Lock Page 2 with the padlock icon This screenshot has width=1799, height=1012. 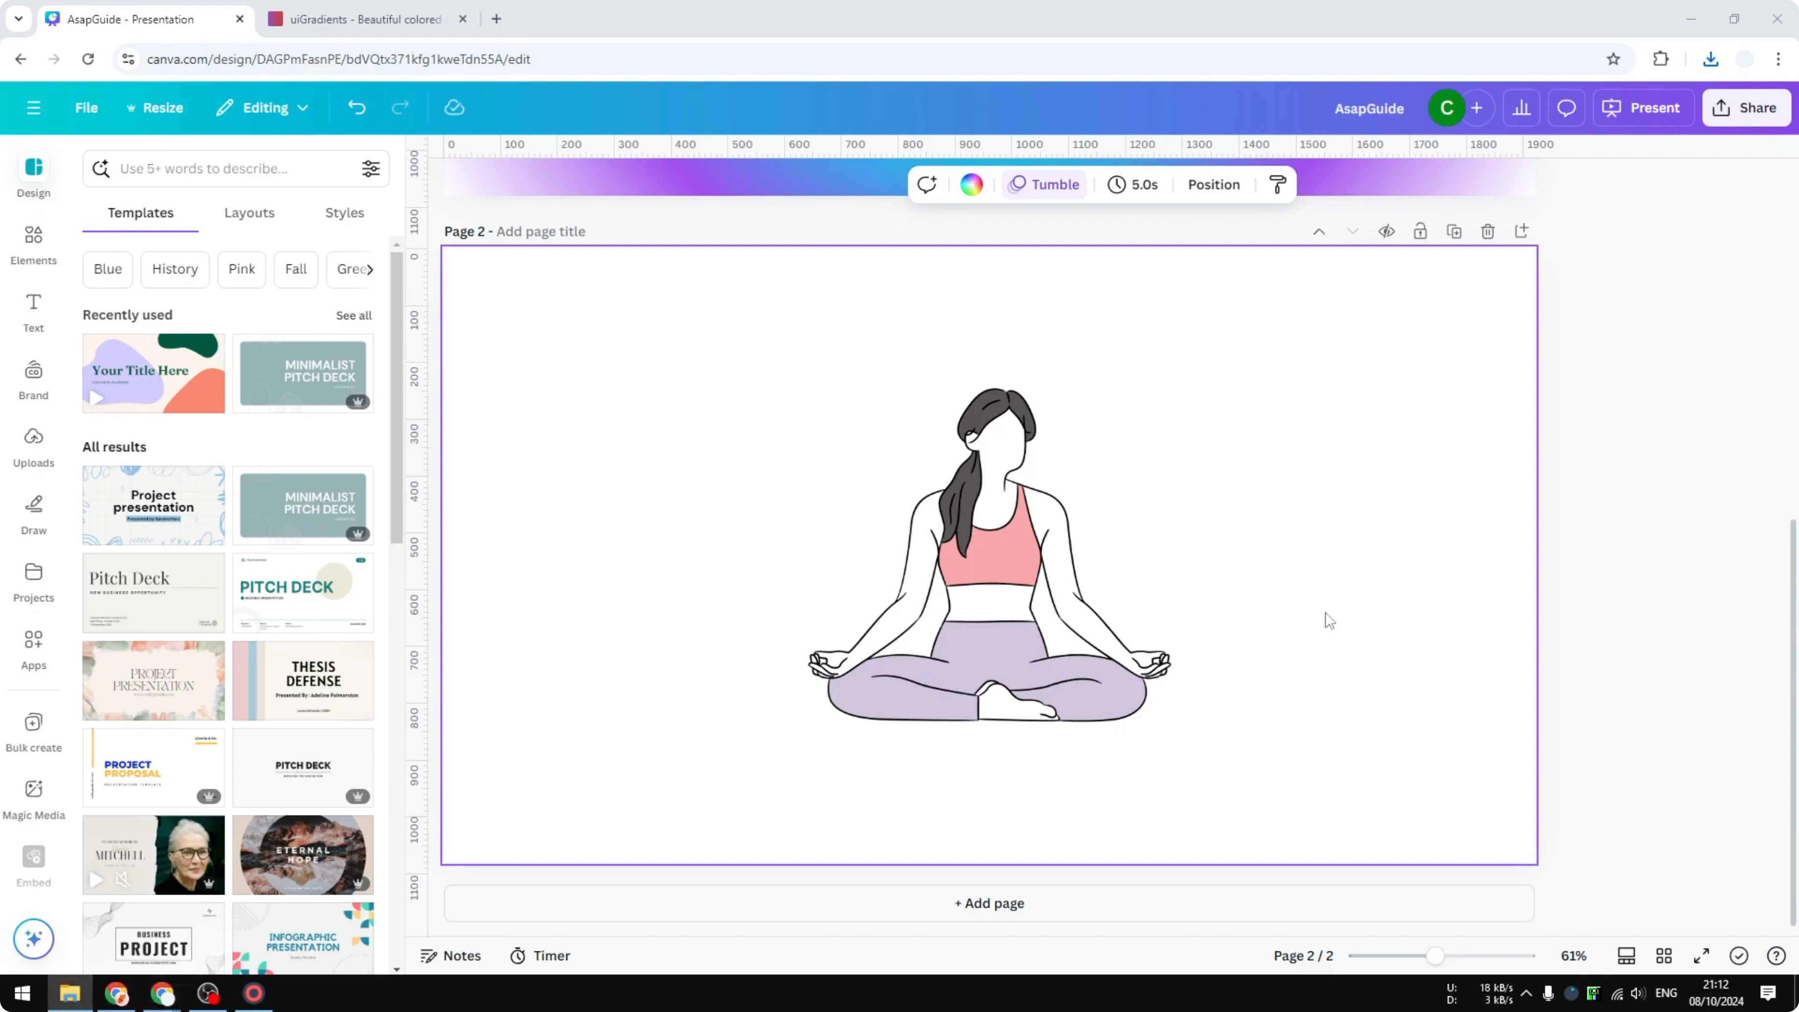pyautogui.click(x=1421, y=231)
